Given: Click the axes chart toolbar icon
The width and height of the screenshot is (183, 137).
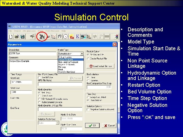Looking at the screenshot, I should click(89, 37).
